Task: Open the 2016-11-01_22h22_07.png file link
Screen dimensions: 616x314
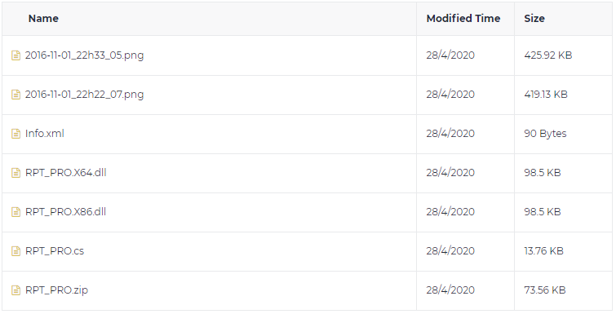Action: (x=85, y=95)
